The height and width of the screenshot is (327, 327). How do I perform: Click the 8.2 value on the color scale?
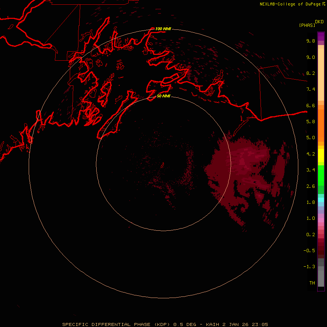[x=311, y=73]
